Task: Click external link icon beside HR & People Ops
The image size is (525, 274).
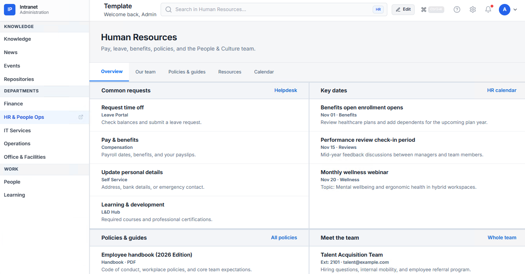Action: 81,117
